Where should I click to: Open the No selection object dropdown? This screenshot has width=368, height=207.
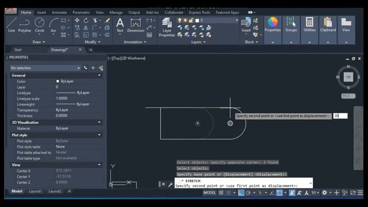[x=45, y=68]
